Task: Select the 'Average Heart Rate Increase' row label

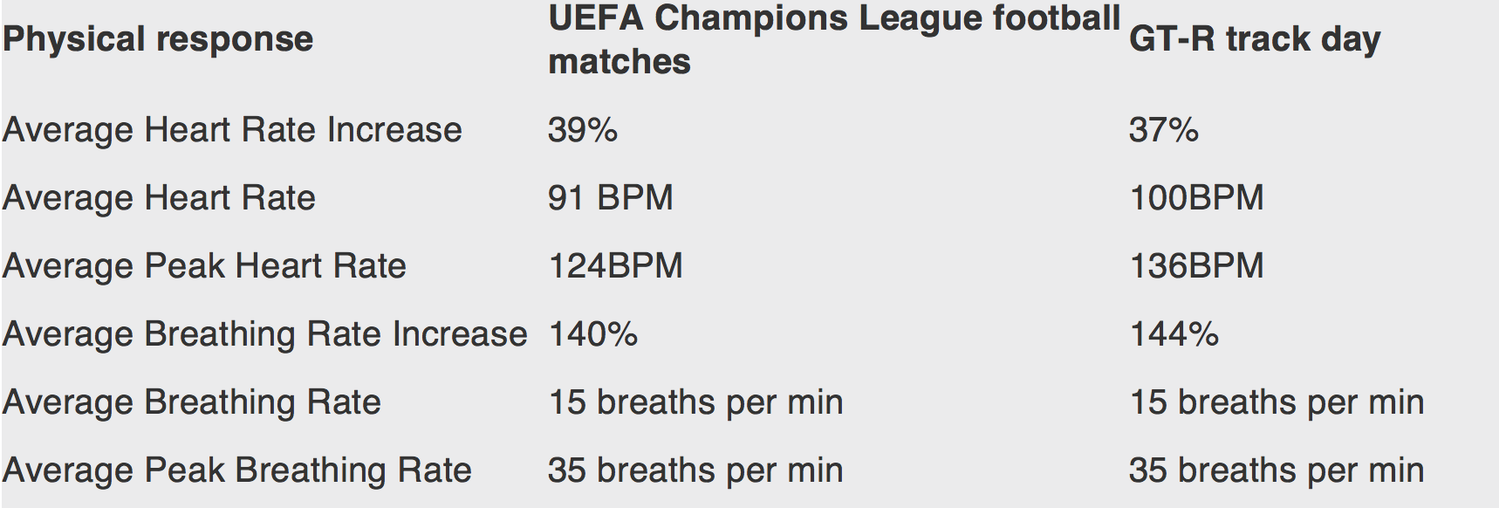Action: (x=232, y=130)
